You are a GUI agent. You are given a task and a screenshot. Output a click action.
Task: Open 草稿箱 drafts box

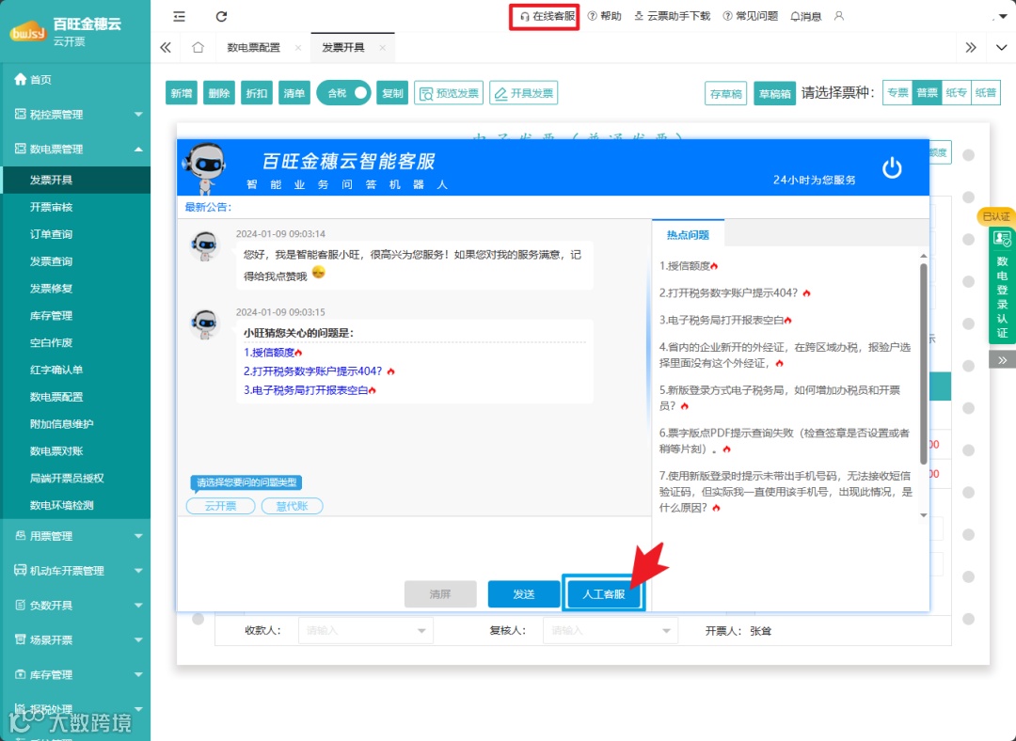pos(774,93)
